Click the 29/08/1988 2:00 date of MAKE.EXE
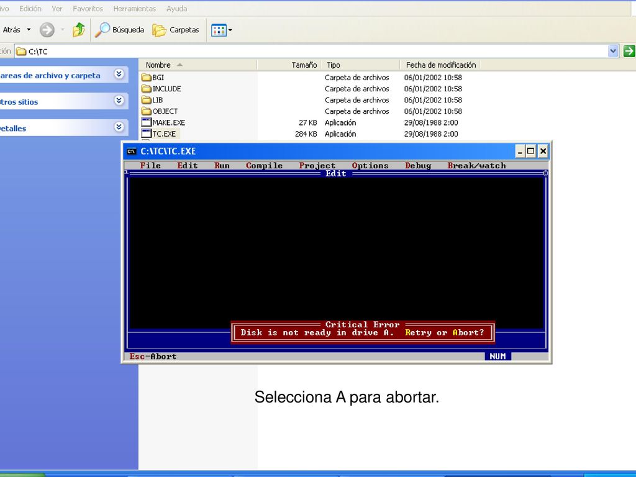636x477 pixels. pyautogui.click(x=431, y=122)
